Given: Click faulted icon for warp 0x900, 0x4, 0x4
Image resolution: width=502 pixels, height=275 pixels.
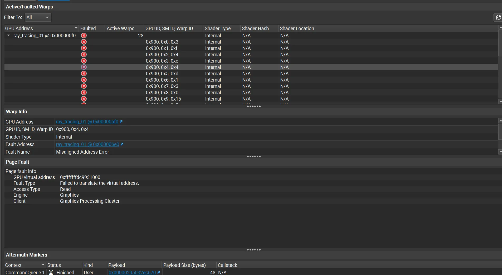Looking at the screenshot, I should point(84,67).
